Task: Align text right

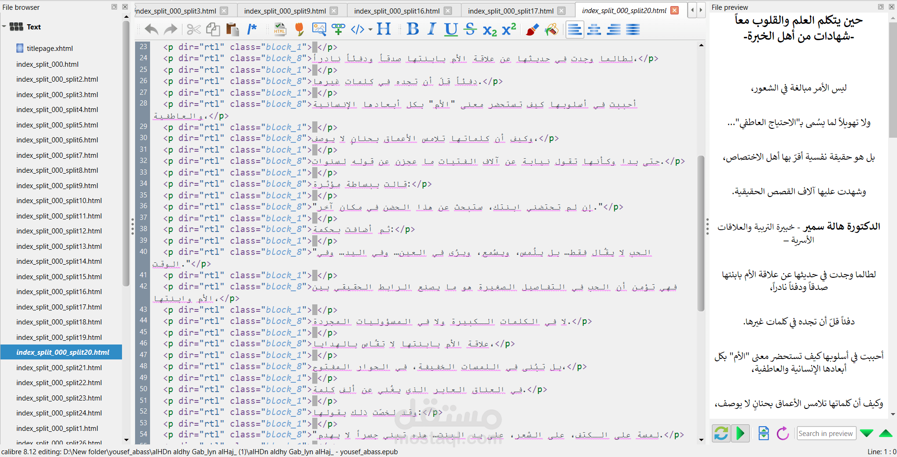Action: 614,29
